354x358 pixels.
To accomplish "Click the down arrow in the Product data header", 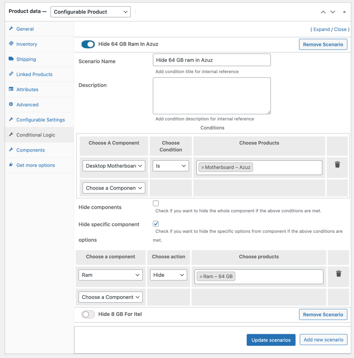I will tap(333, 12).
